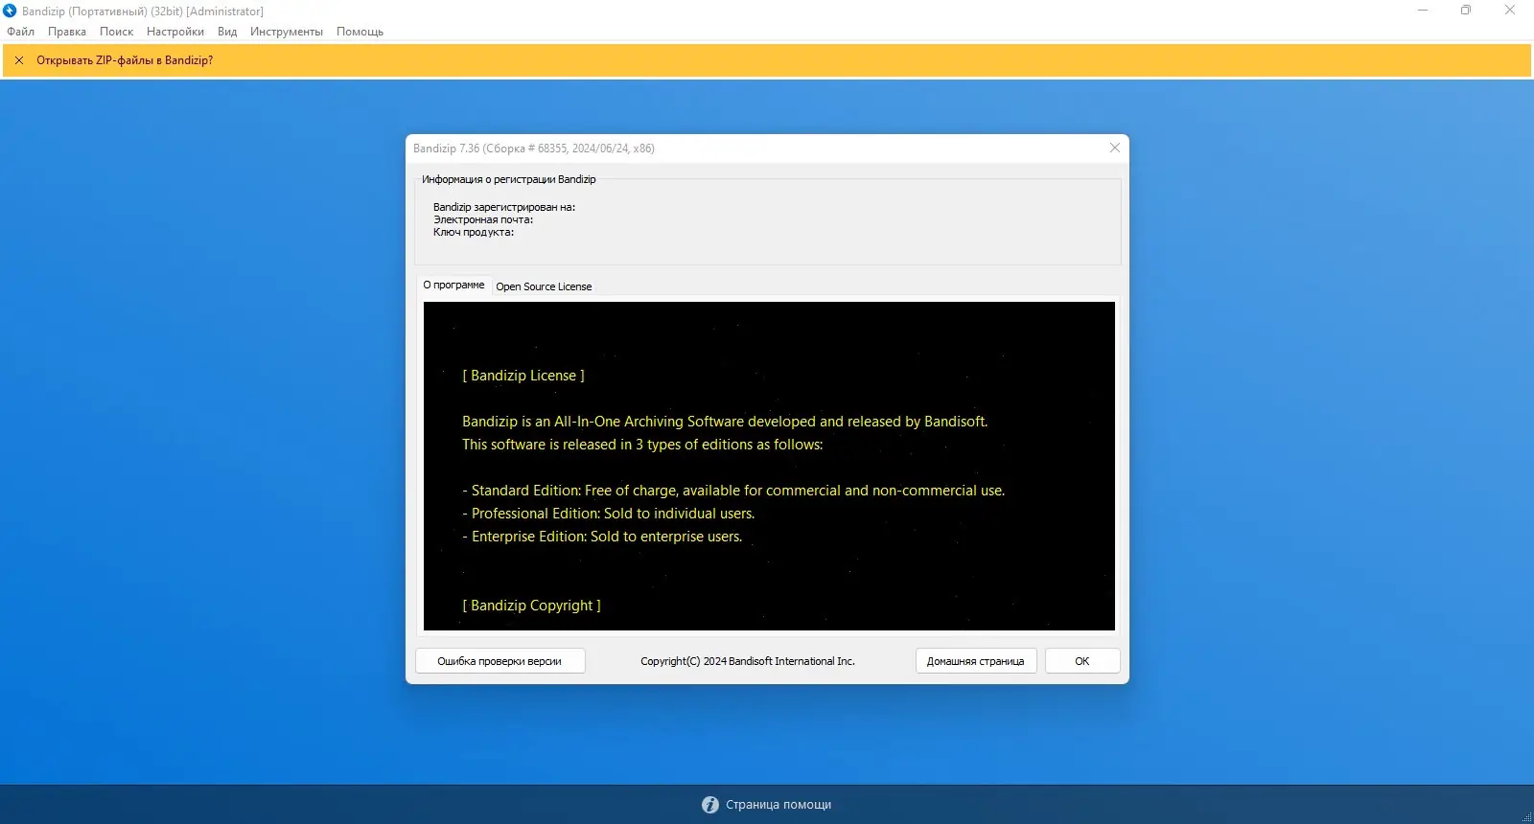This screenshot has width=1534, height=824.
Task: Open the Домашняя страница button
Action: [975, 661]
